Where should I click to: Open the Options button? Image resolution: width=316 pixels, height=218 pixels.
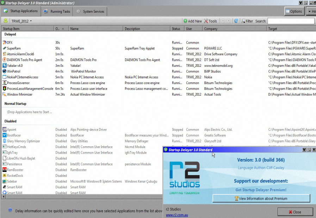(x=294, y=12)
